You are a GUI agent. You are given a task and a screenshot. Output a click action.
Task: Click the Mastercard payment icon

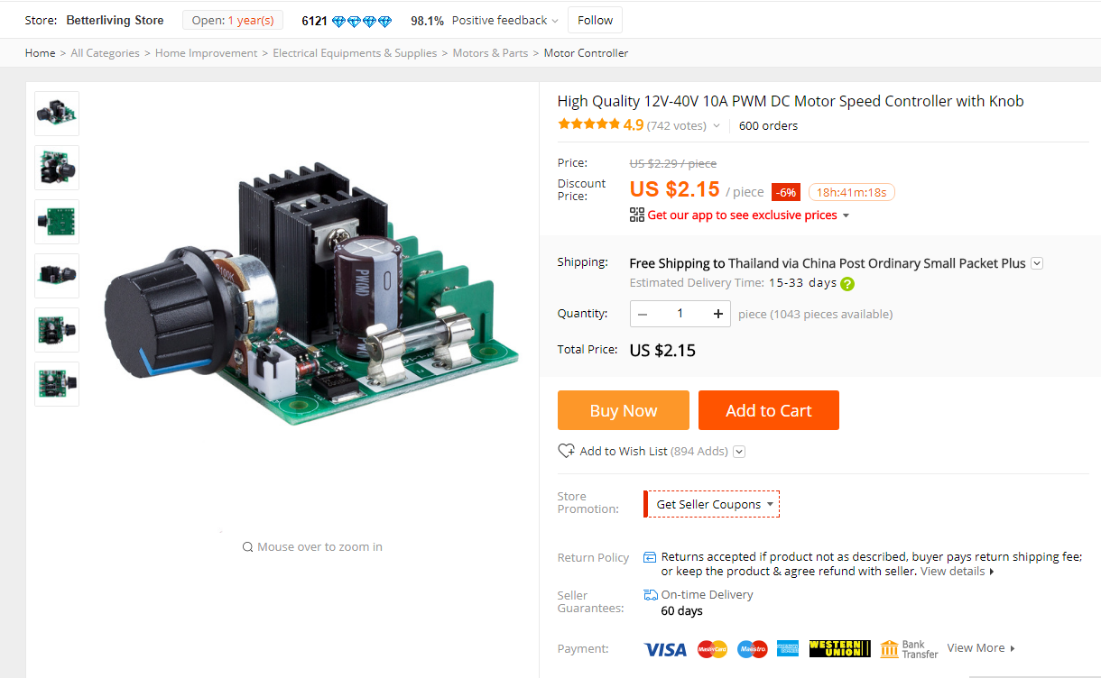[x=713, y=648]
